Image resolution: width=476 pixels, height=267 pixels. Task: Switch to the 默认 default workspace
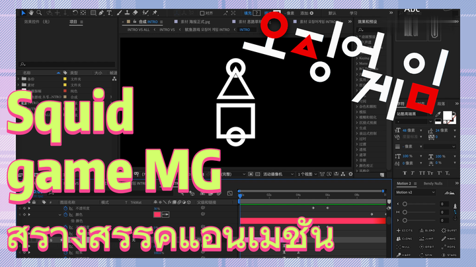pyautogui.click(x=333, y=13)
